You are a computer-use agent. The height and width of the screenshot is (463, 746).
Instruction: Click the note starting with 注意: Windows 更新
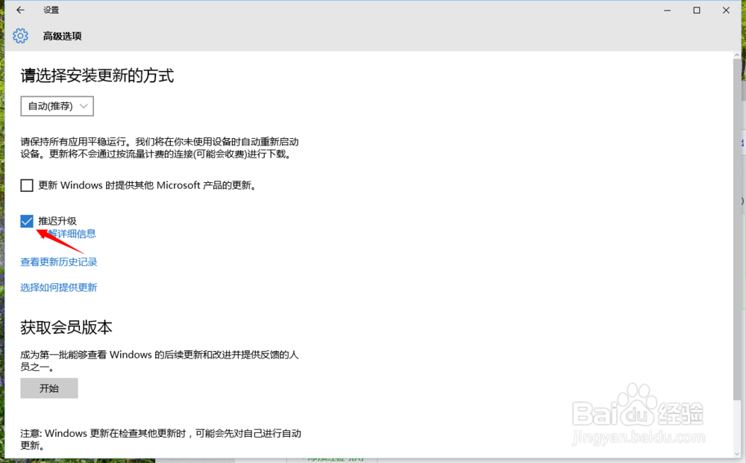(161, 439)
